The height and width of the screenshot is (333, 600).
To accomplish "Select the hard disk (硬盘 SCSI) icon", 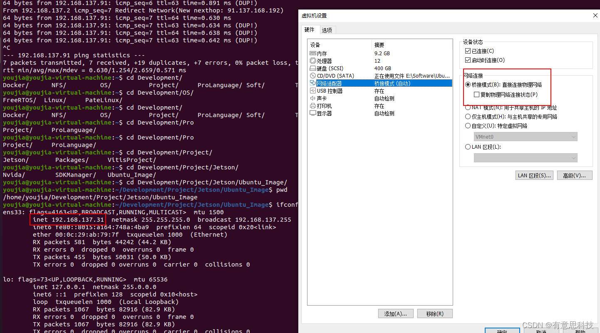I will (313, 69).
